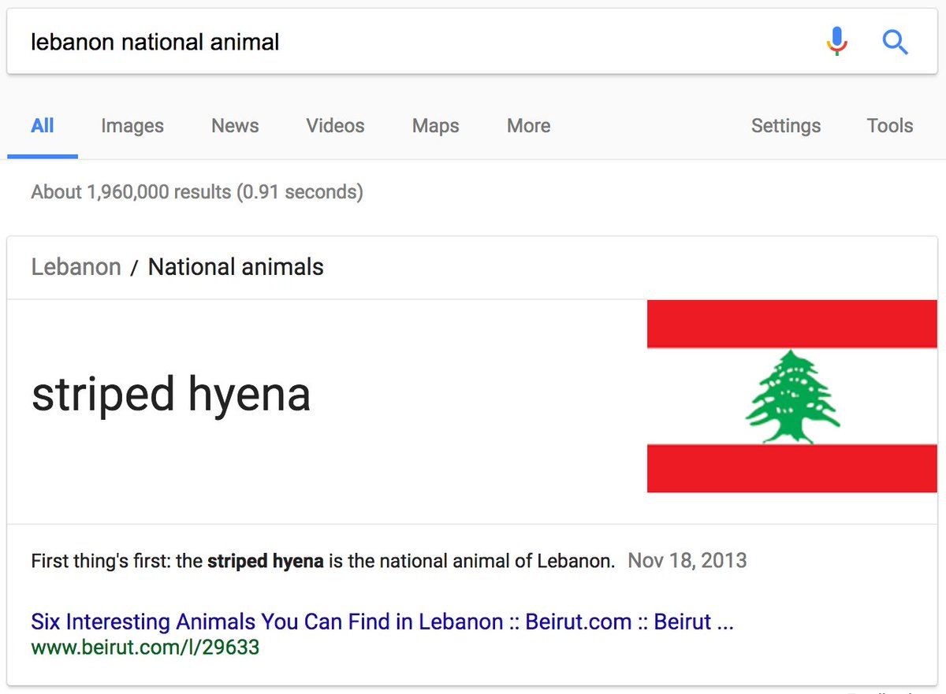Screen dimensions: 946x694
Task: Click the large "striped hyena" answer text
Action: click(x=171, y=394)
